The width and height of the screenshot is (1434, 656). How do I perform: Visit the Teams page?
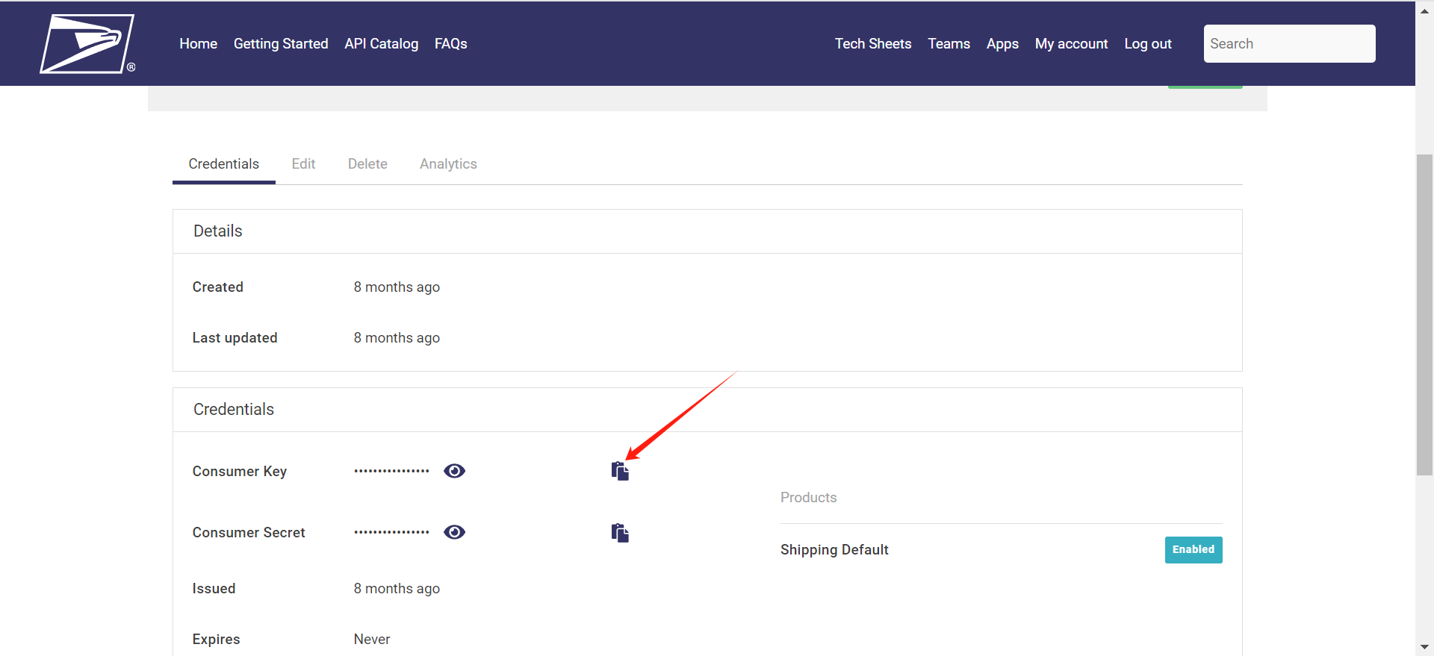(x=949, y=44)
